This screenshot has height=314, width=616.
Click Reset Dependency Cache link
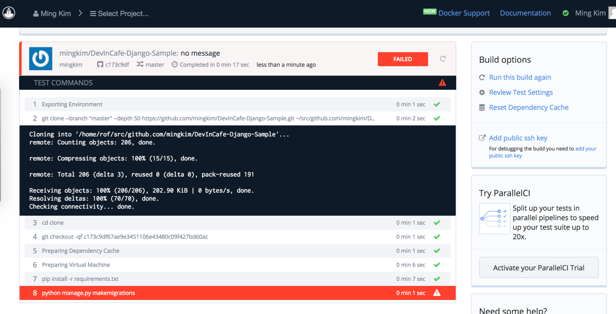coord(529,107)
